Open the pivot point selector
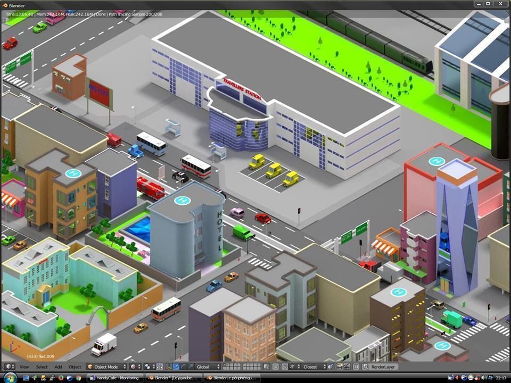 point(149,367)
